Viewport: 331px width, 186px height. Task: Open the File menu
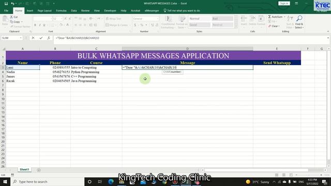(x=6, y=10)
